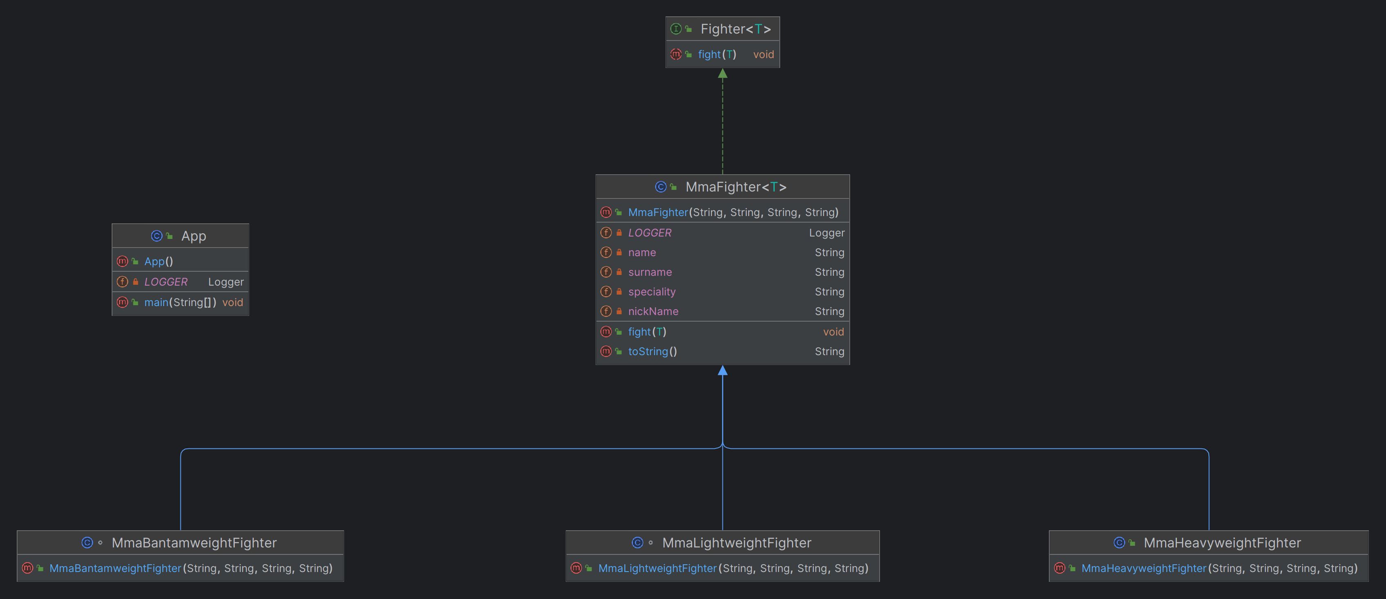Screen dimensions: 1386x599
Task: Select the MmaBantamweightFighter constructor entry
Action: click(180, 568)
